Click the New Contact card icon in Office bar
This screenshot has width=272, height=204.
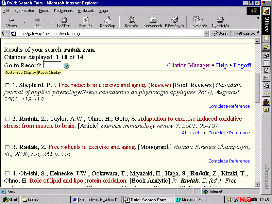(x=266, y=78)
